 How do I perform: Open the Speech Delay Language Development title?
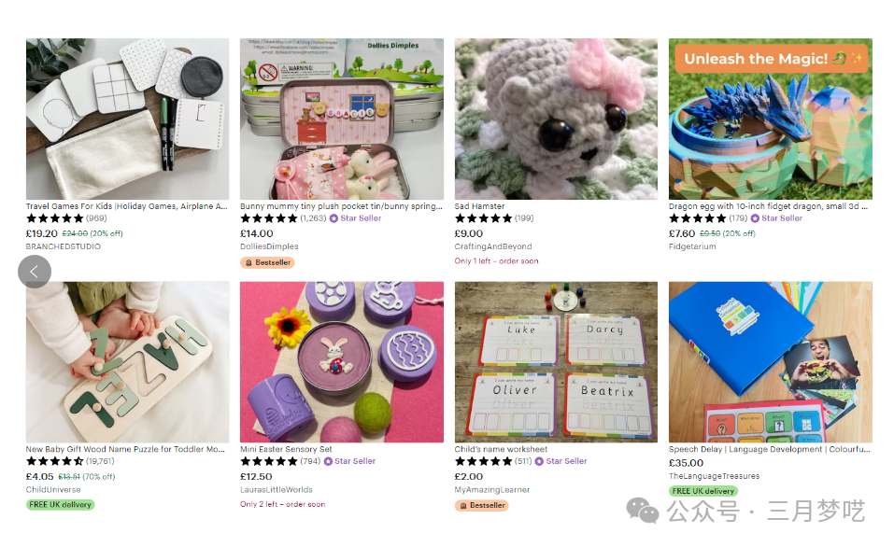[769, 449]
